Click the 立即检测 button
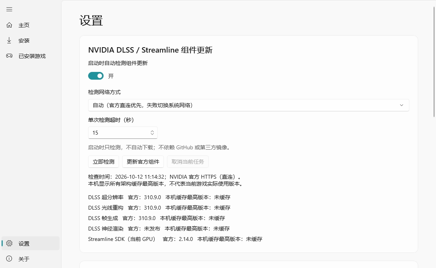The height and width of the screenshot is (268, 436). click(x=104, y=162)
